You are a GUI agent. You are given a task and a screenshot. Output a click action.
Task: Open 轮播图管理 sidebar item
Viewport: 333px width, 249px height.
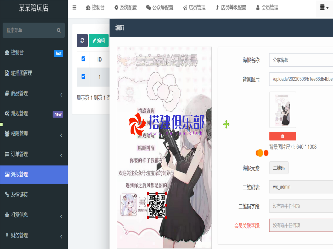(x=34, y=73)
